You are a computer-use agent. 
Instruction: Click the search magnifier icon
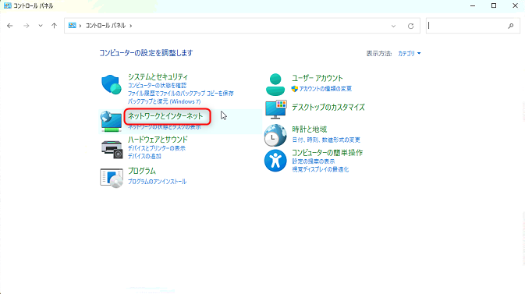click(511, 26)
